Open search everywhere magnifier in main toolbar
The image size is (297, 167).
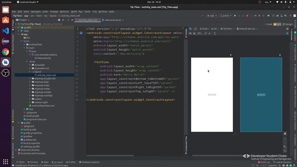pos(291,16)
